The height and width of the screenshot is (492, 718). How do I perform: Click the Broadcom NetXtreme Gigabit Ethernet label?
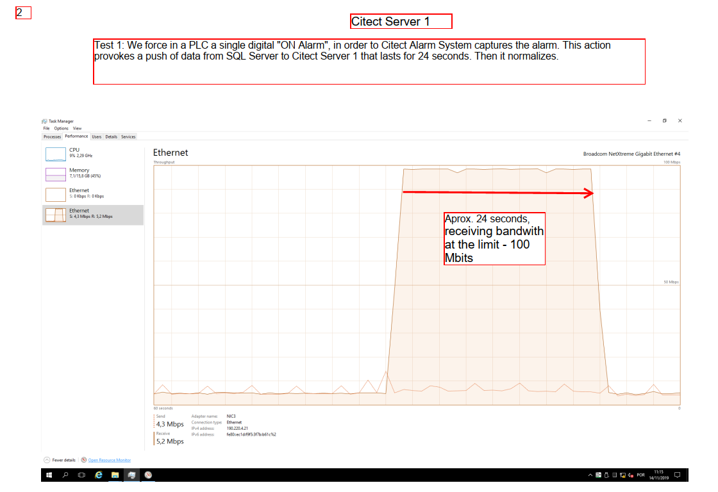(x=631, y=154)
